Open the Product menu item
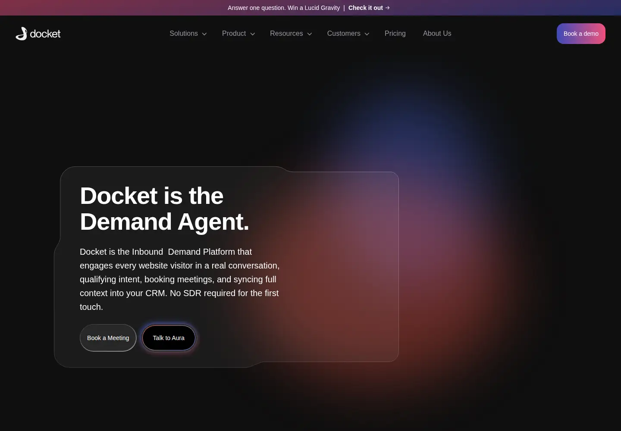The image size is (621, 431). [x=234, y=34]
